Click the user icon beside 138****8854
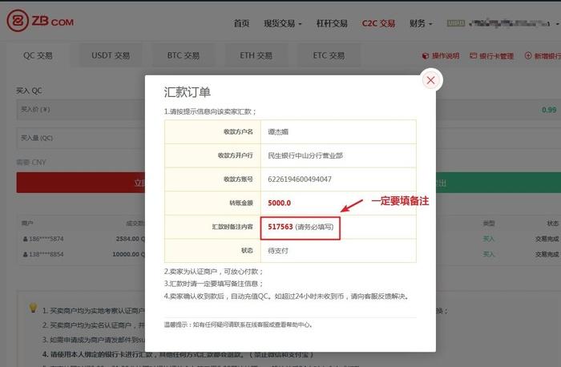 click(25, 253)
